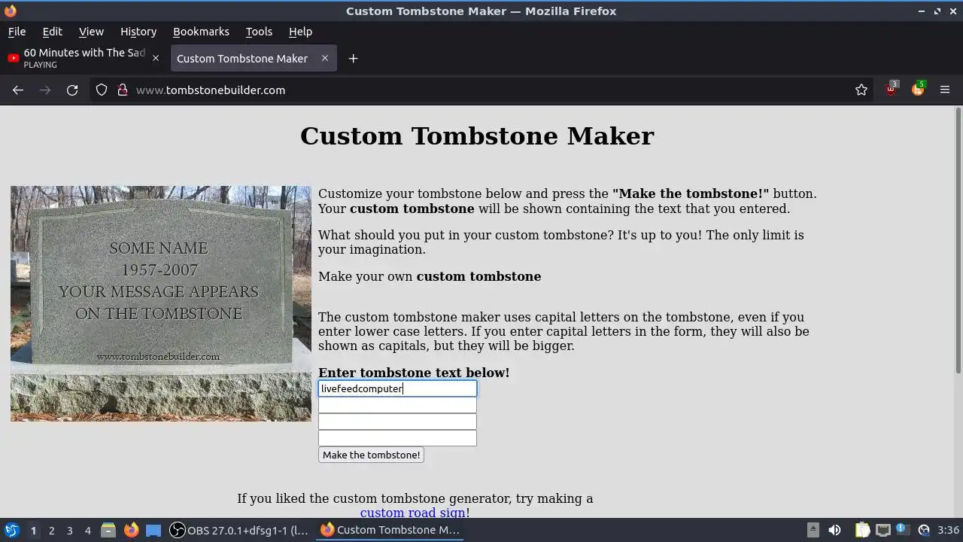963x542 pixels.
Task: Go forward with the forward arrow
Action: pyautogui.click(x=45, y=90)
